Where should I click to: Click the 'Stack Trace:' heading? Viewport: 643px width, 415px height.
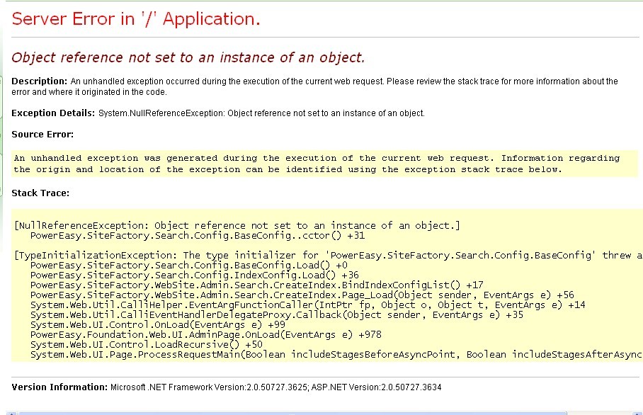pos(40,193)
